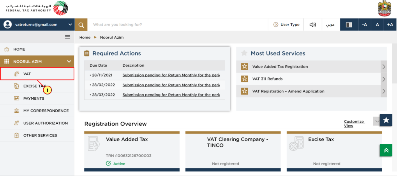Click the My Correspondence building icon
The image size is (397, 176).
17,111
